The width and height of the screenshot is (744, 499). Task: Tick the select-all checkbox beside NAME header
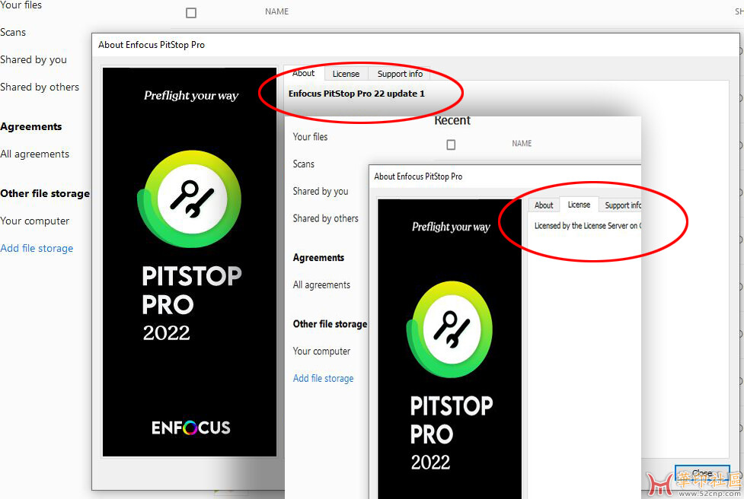[x=191, y=13]
